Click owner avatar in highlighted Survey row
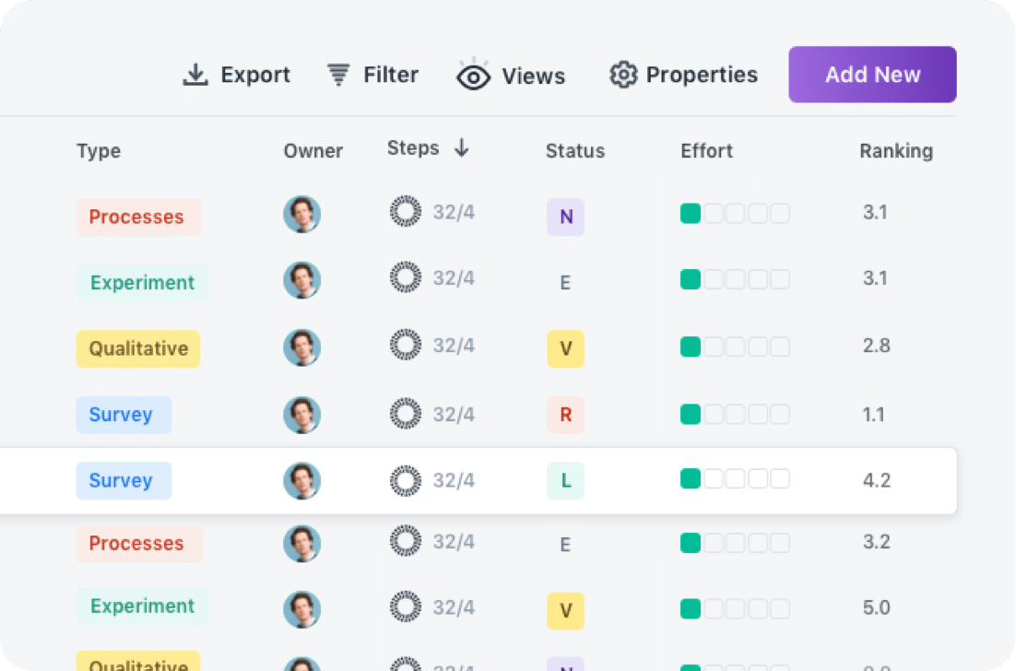 pos(302,480)
